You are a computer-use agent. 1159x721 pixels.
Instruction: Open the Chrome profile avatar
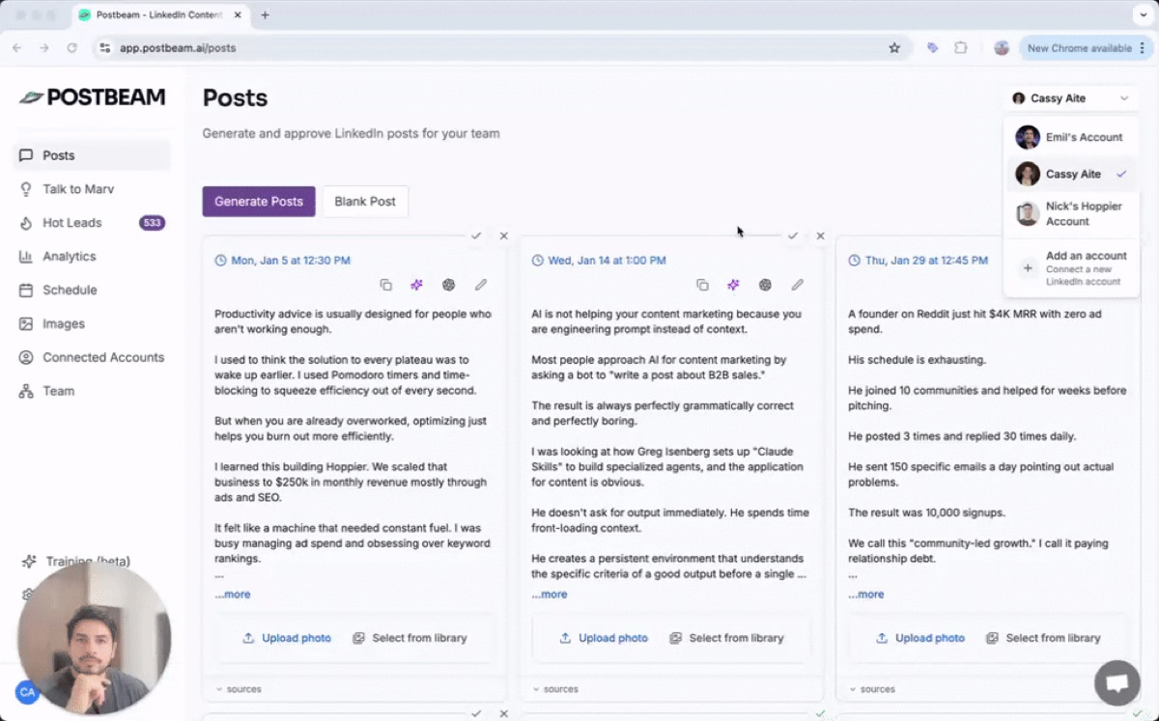(1002, 47)
